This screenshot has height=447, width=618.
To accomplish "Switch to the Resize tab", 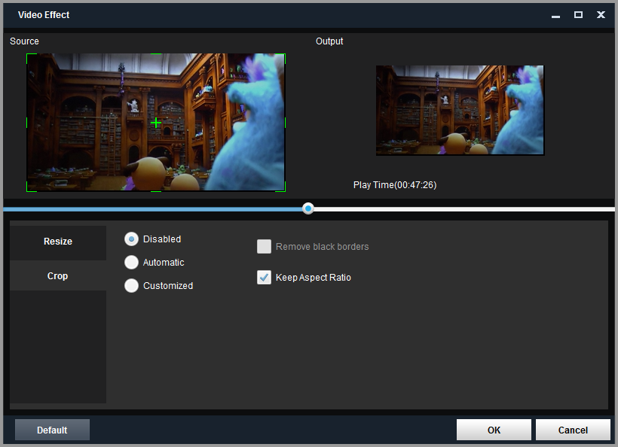I will point(58,242).
